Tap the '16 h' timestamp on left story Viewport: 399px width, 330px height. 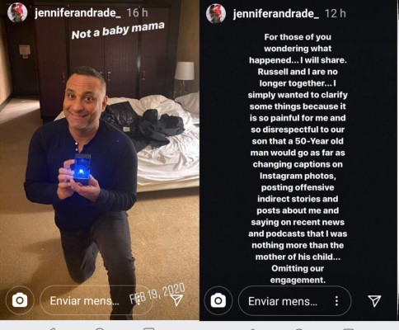pyautogui.click(x=137, y=12)
